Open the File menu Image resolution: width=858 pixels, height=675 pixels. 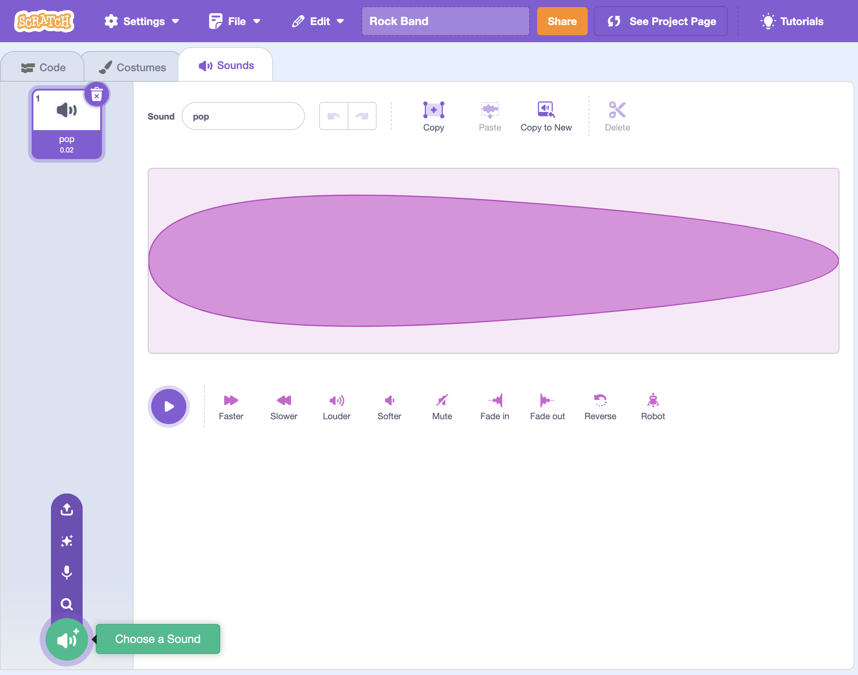click(x=235, y=21)
